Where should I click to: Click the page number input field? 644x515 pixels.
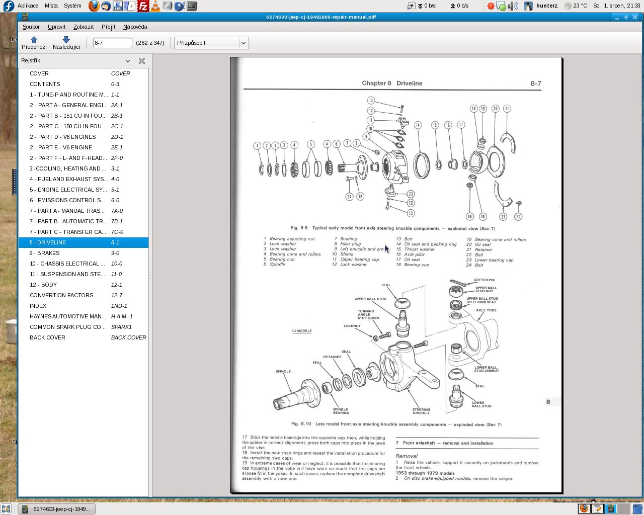(112, 43)
